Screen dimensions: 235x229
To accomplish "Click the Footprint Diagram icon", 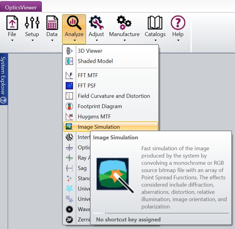I will 69,106.
